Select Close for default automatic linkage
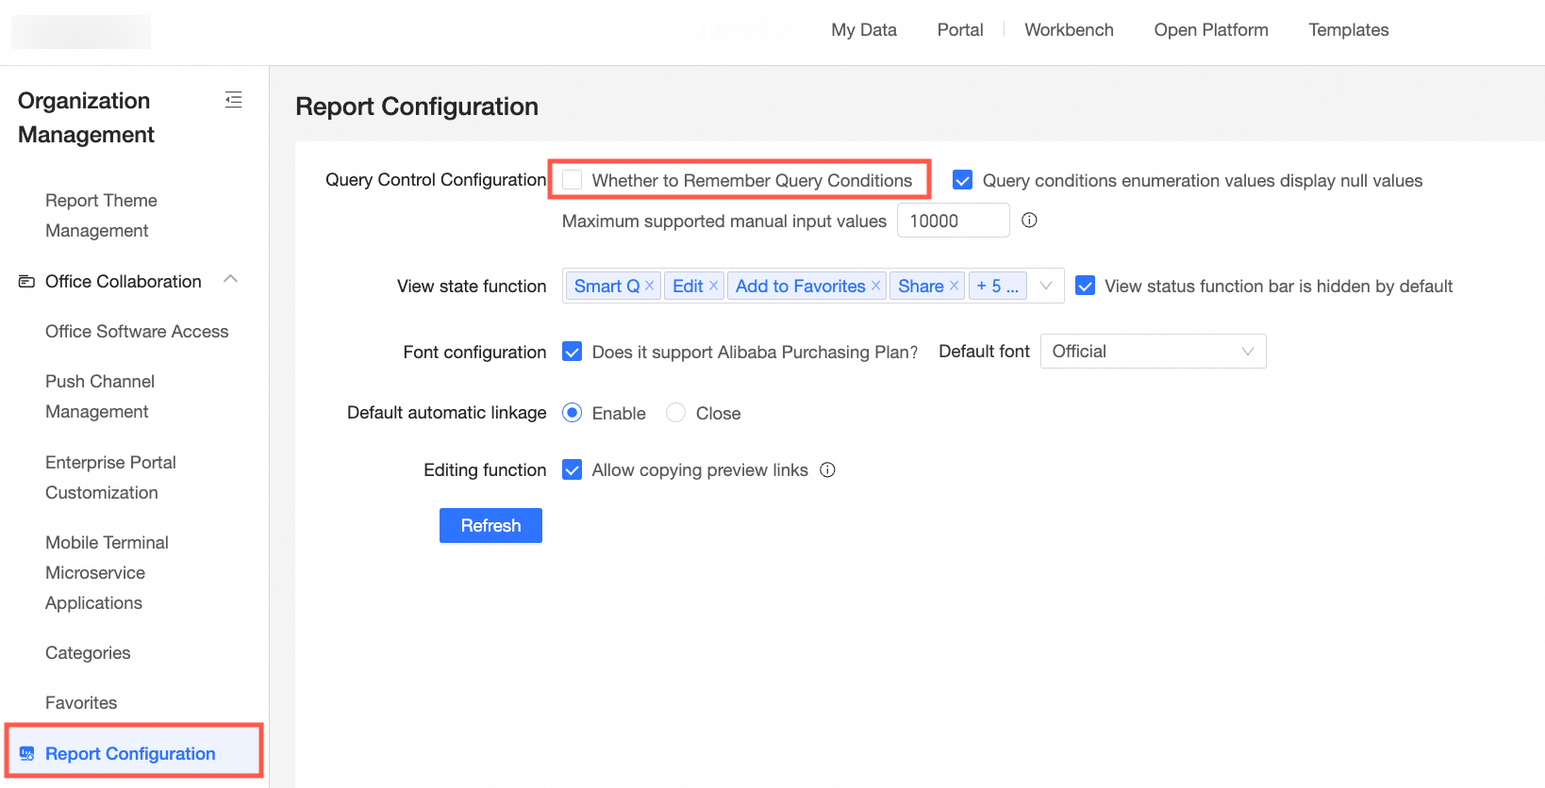The width and height of the screenshot is (1545, 788). (x=675, y=413)
